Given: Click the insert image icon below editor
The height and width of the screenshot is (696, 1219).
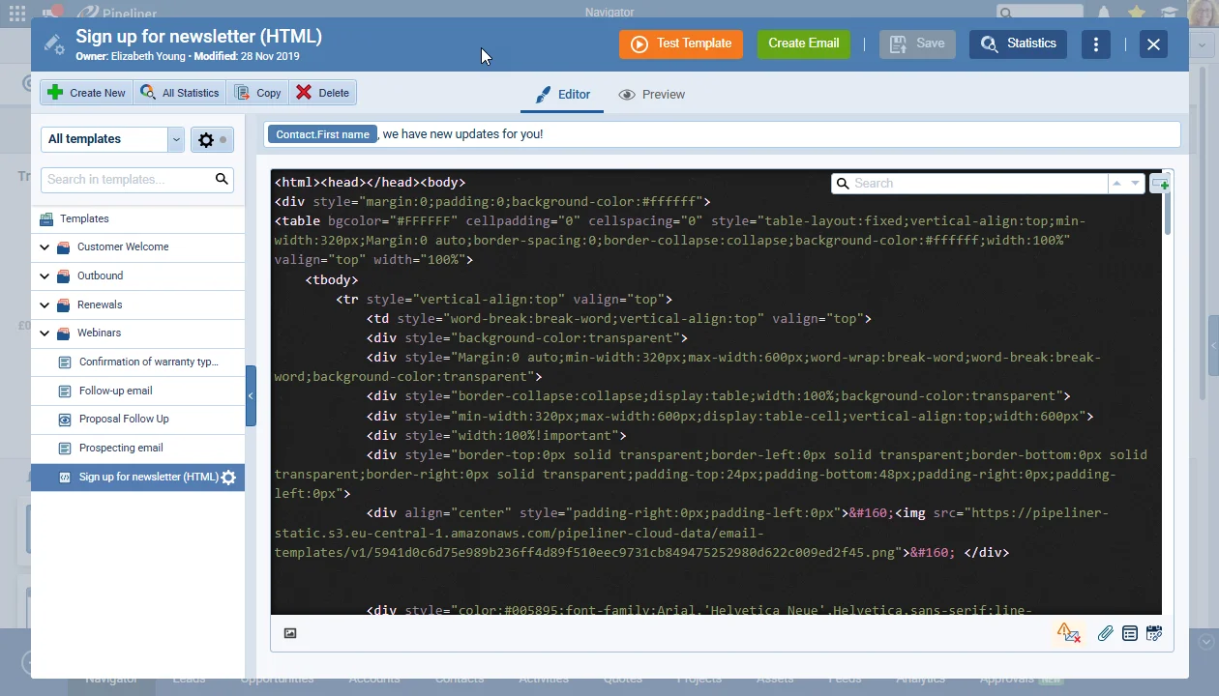Looking at the screenshot, I should pyautogui.click(x=290, y=633).
